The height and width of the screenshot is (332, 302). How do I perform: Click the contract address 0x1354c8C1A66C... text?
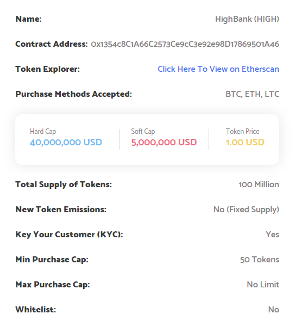[185, 44]
